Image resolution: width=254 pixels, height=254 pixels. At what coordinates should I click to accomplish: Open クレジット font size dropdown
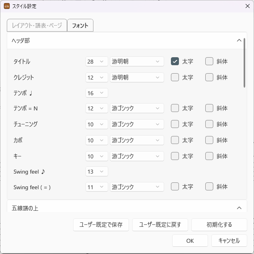[x=97, y=77]
